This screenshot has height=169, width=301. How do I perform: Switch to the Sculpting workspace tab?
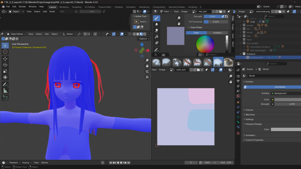point(76,7)
